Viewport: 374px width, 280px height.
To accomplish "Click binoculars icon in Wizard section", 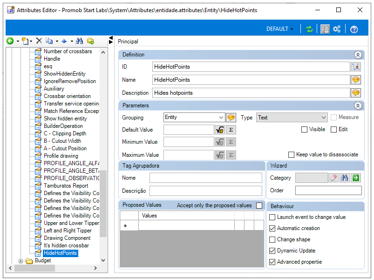I will 344,178.
